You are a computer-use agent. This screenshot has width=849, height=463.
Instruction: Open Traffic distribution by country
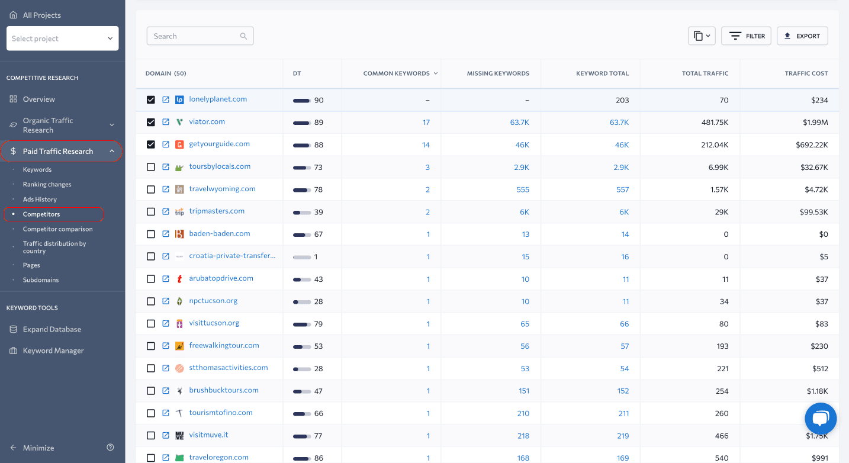(x=54, y=247)
